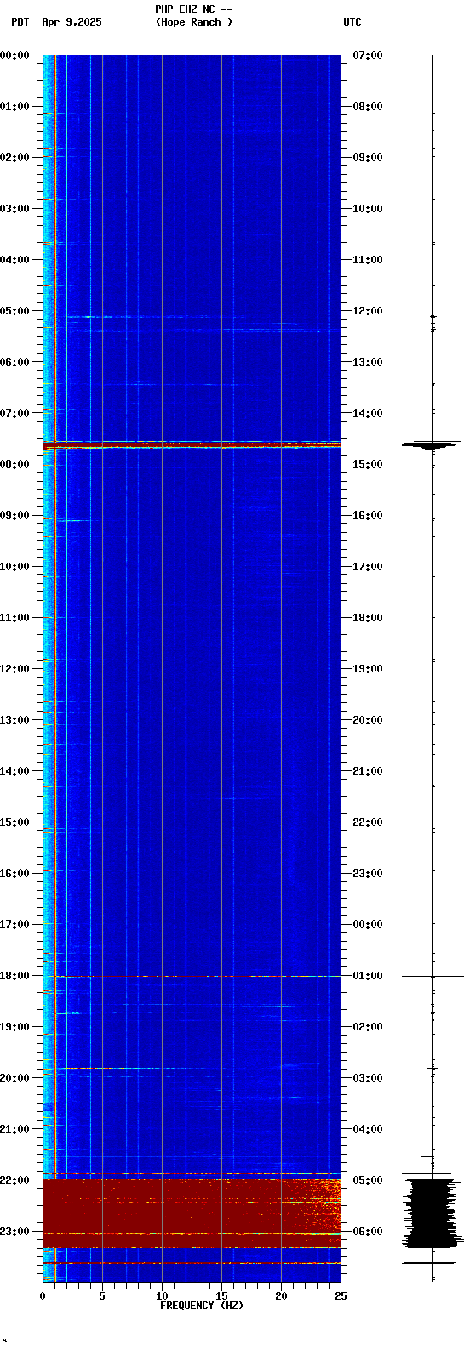Click the 'FREQUENCY (HZ)' axis title
The width and height of the screenshot is (470, 1350).
(x=202, y=1306)
